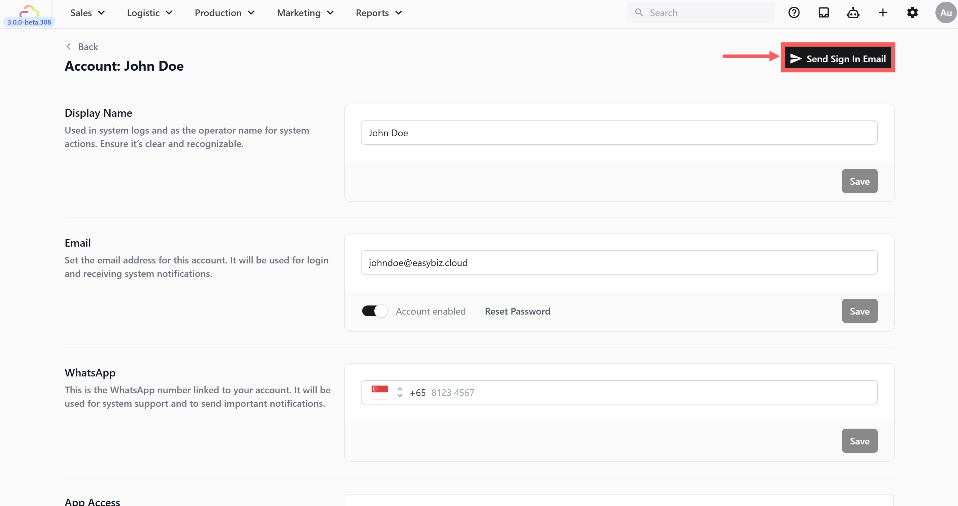Viewport: 958px width, 506px height.
Task: Click the Singapore flag country icon
Action: [x=379, y=392]
